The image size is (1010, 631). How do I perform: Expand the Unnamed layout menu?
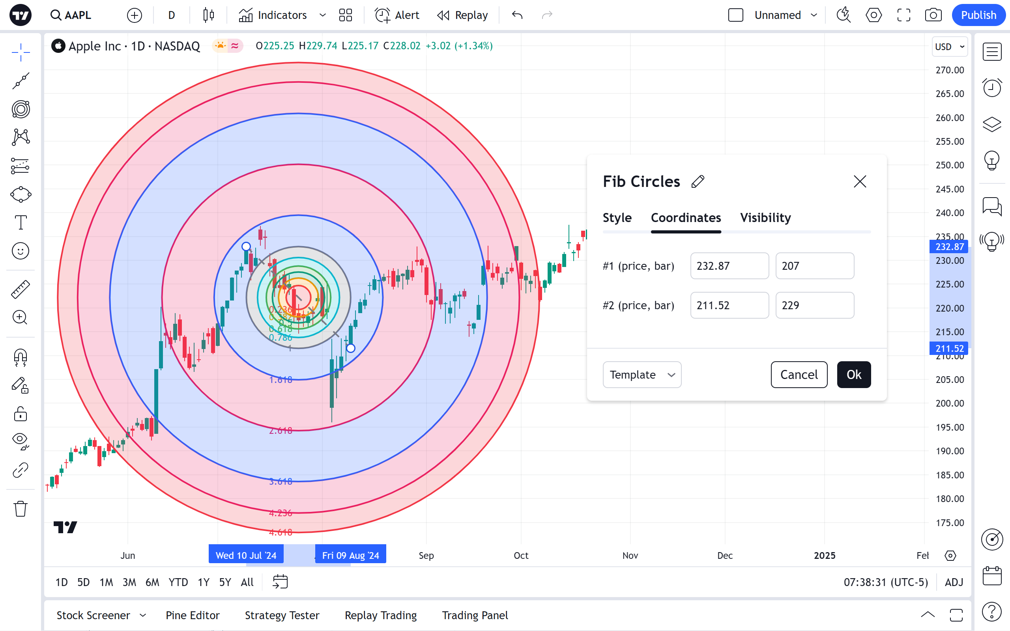tap(814, 15)
